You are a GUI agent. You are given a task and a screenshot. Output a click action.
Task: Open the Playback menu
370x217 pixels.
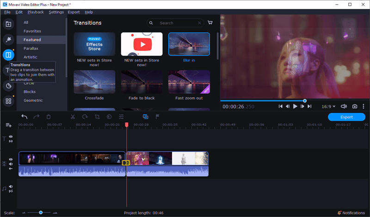pos(36,12)
